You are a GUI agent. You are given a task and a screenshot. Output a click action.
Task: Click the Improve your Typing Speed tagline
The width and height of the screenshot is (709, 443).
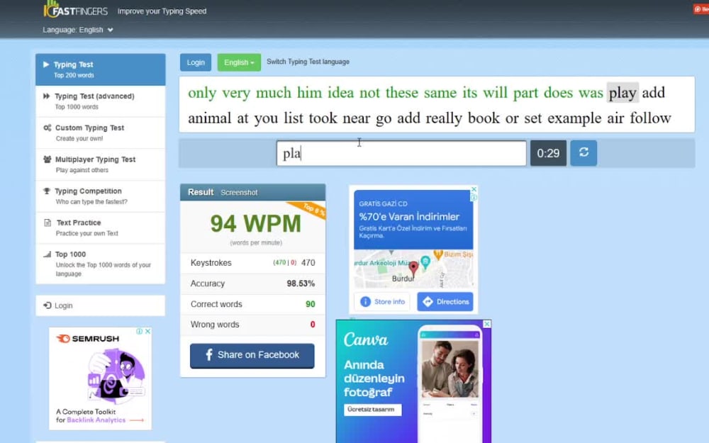[162, 11]
